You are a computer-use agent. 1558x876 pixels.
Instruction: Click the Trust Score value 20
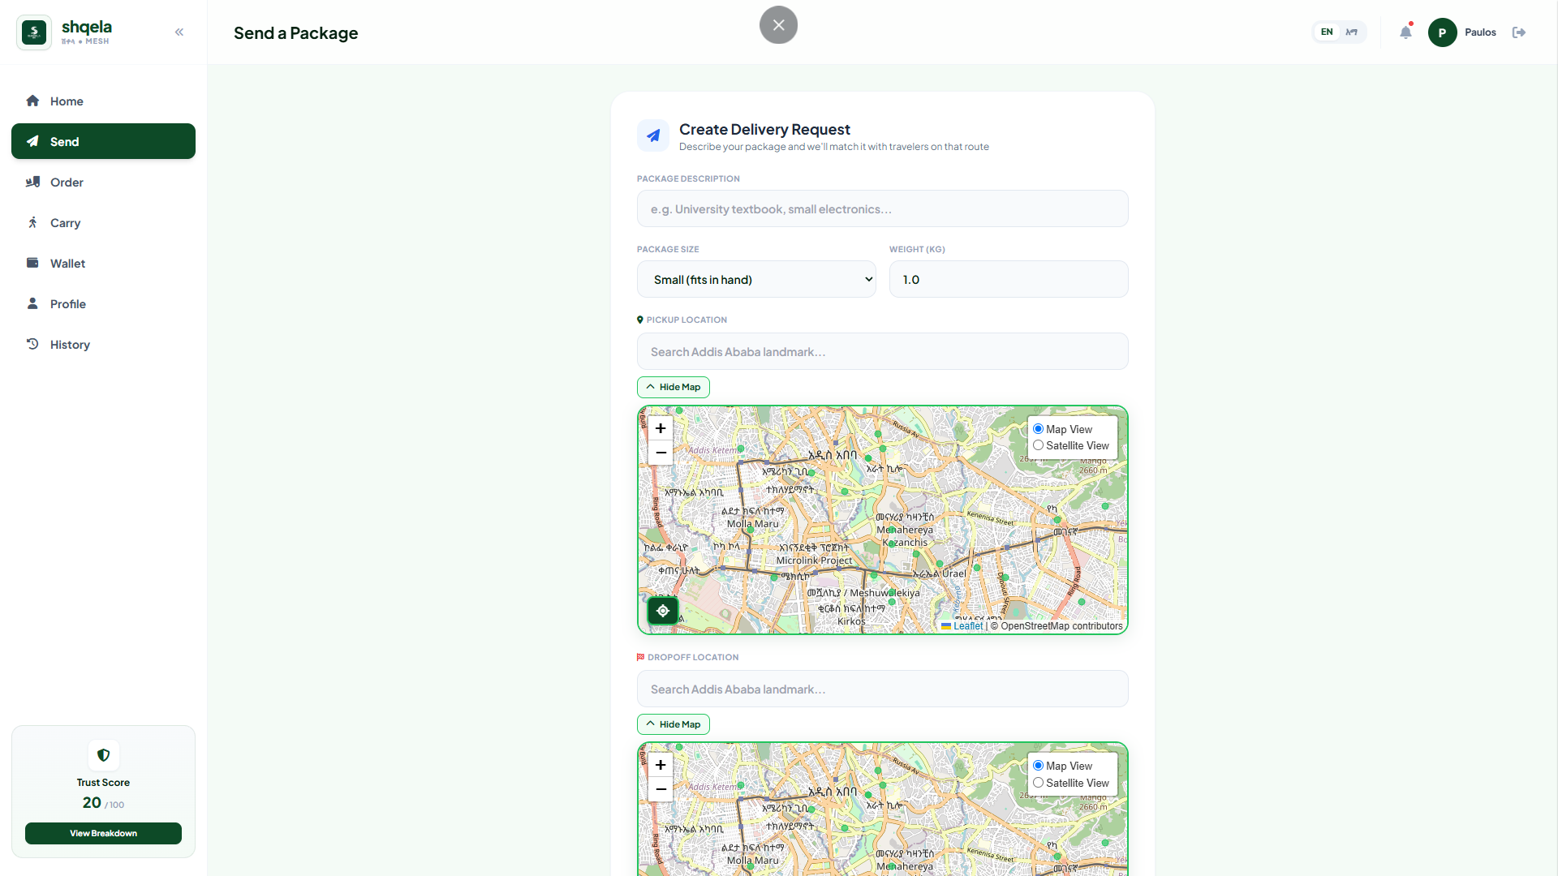(92, 802)
